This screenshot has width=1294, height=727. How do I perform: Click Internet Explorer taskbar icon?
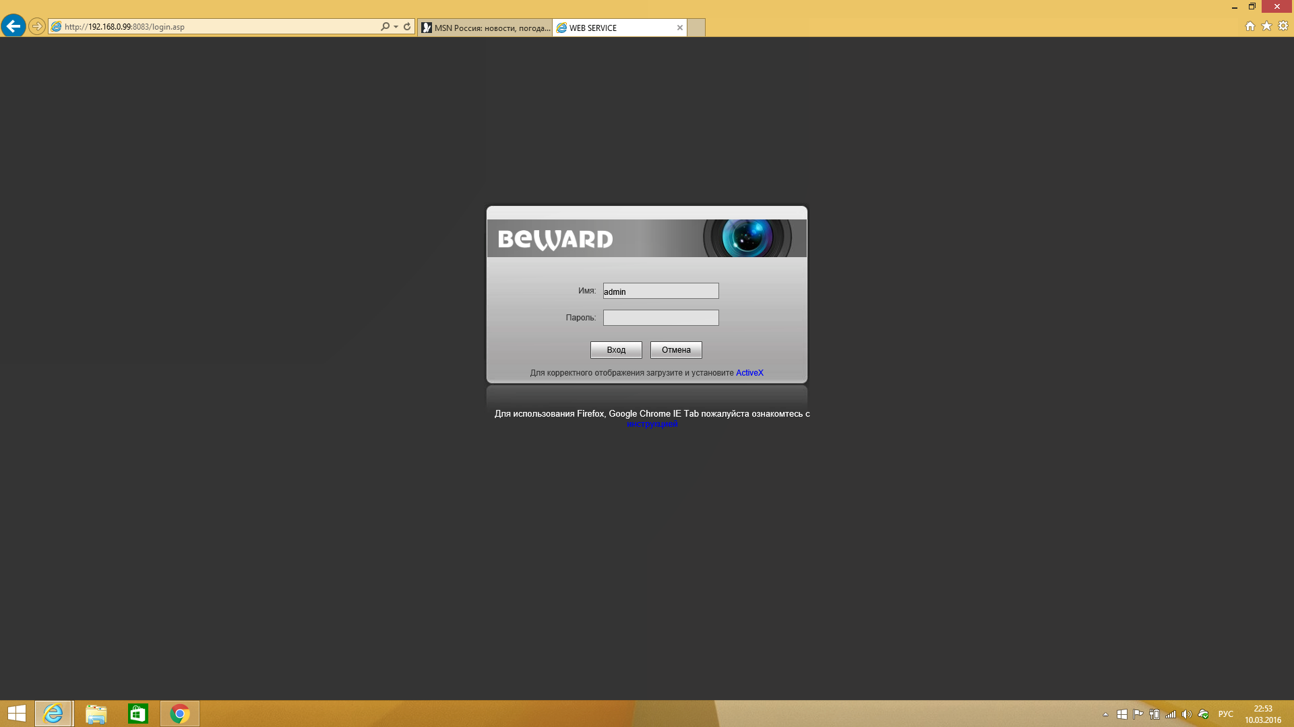(53, 714)
